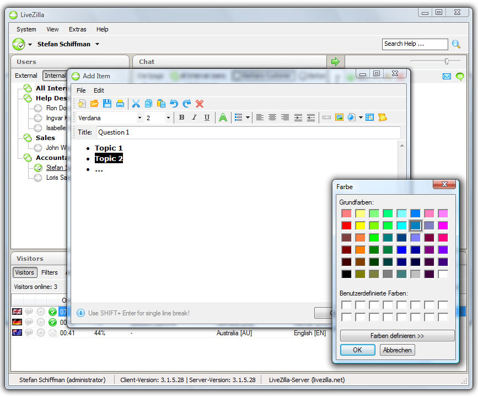
Task: Confirm the color with OK
Action: click(x=358, y=350)
